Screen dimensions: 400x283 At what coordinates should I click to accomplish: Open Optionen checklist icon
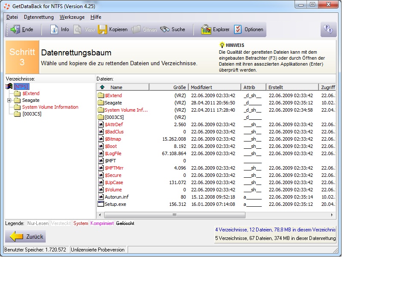(x=237, y=29)
